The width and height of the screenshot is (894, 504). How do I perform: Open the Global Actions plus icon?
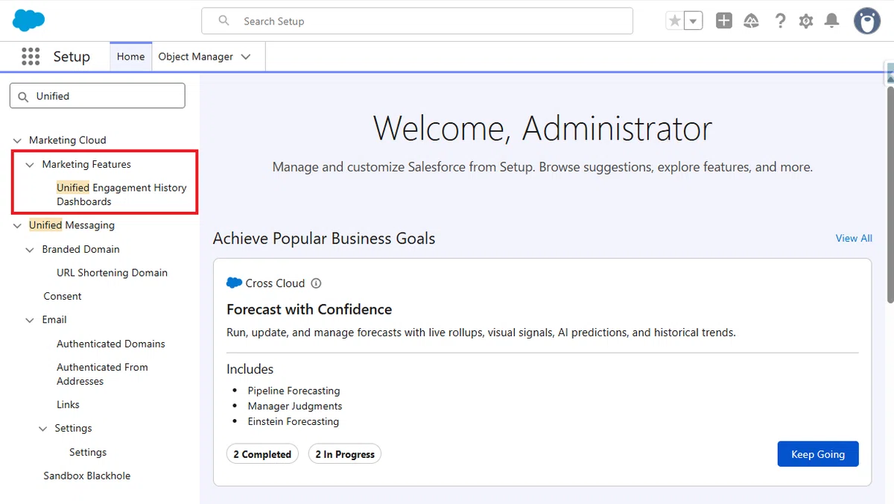[724, 21]
